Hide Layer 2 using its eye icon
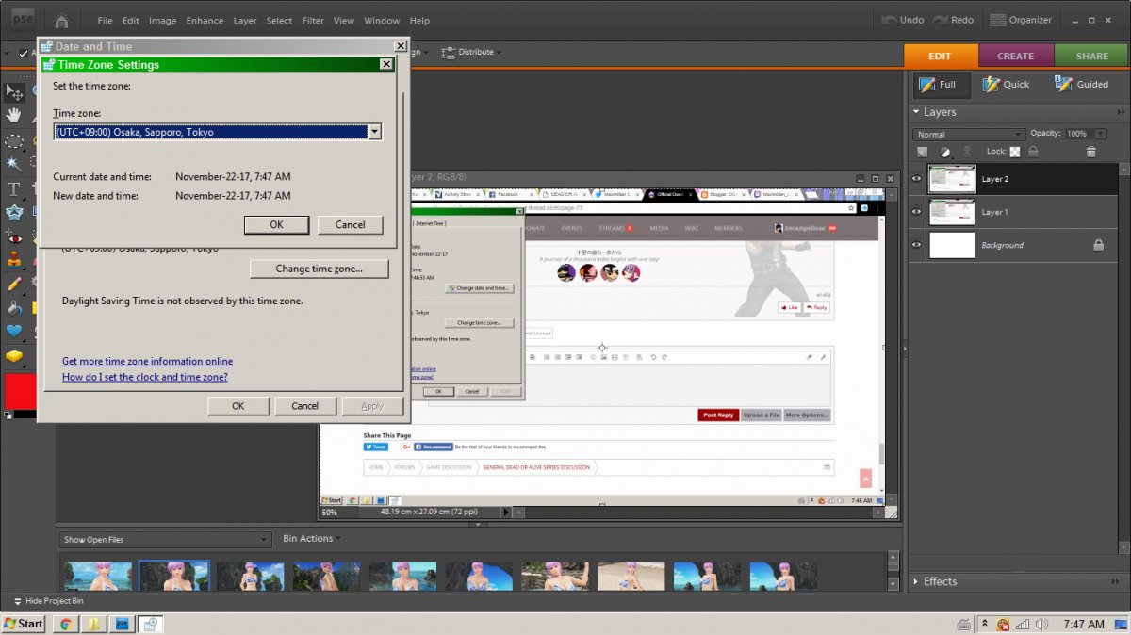 916,179
